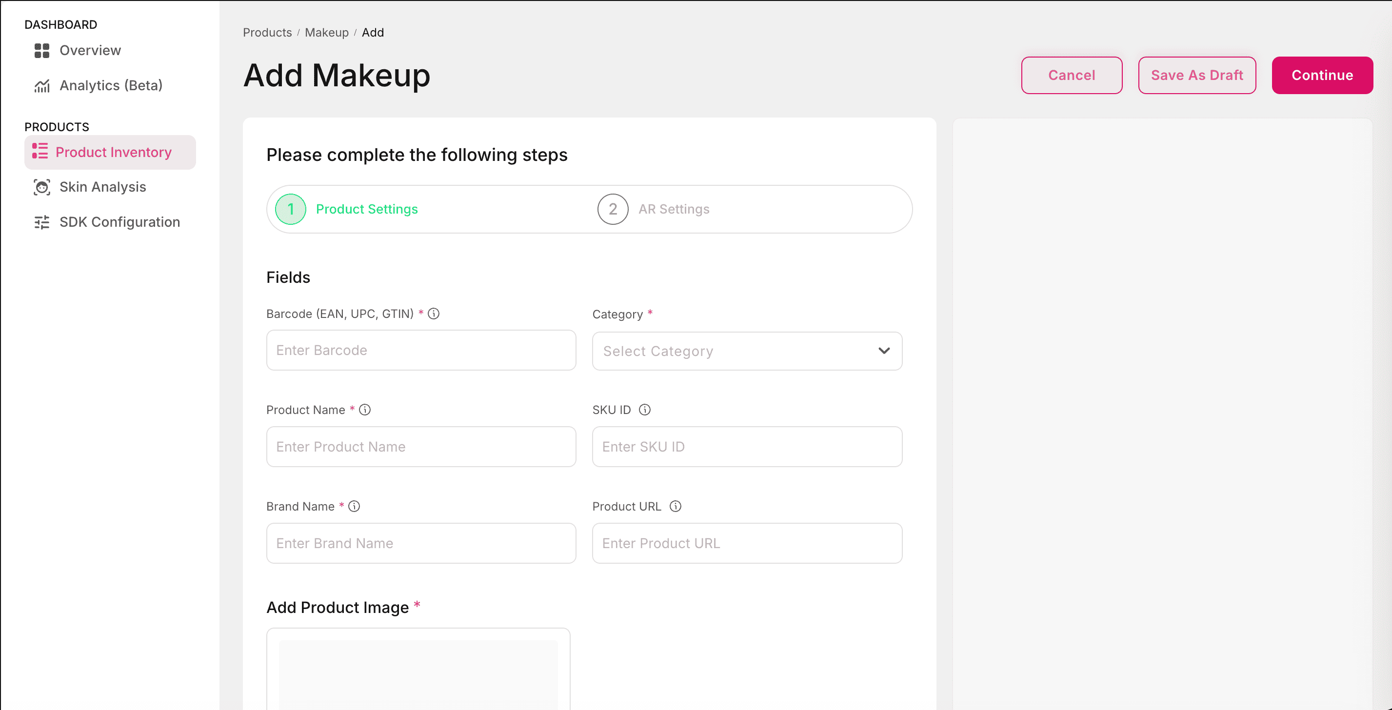The image size is (1392, 710).
Task: Click Save As Draft button
Action: [x=1196, y=75]
